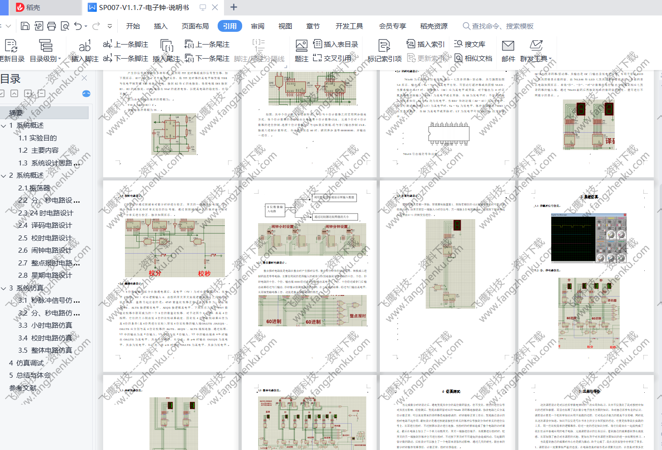
Task: Open customize quick access toolbar dropdown
Action: pos(110,26)
